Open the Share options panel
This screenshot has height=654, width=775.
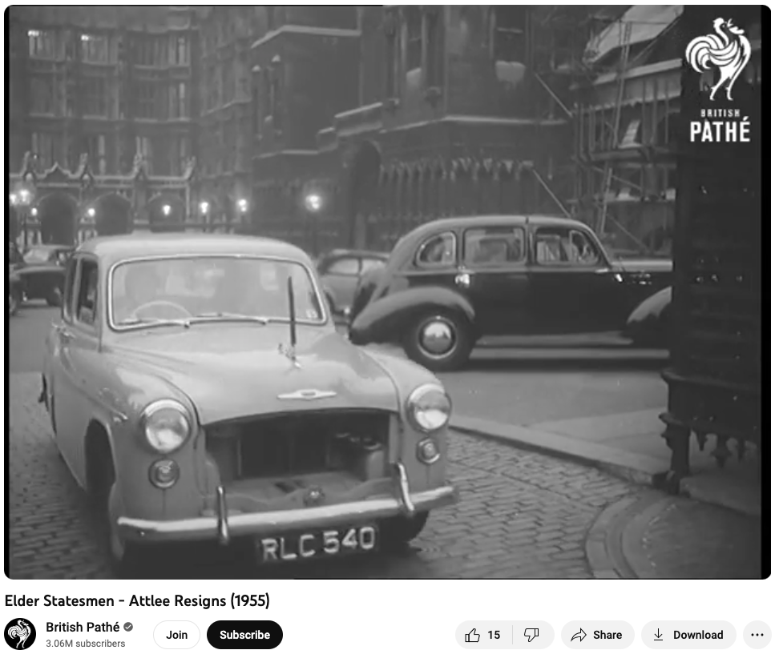(597, 635)
